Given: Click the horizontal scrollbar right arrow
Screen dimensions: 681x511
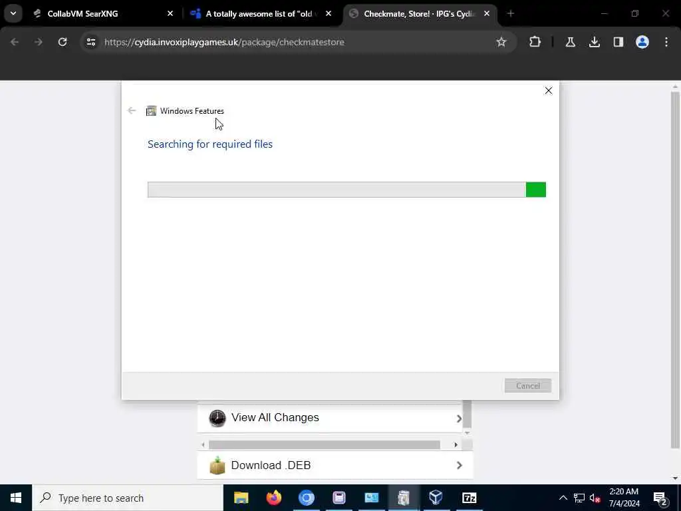Looking at the screenshot, I should (x=456, y=444).
